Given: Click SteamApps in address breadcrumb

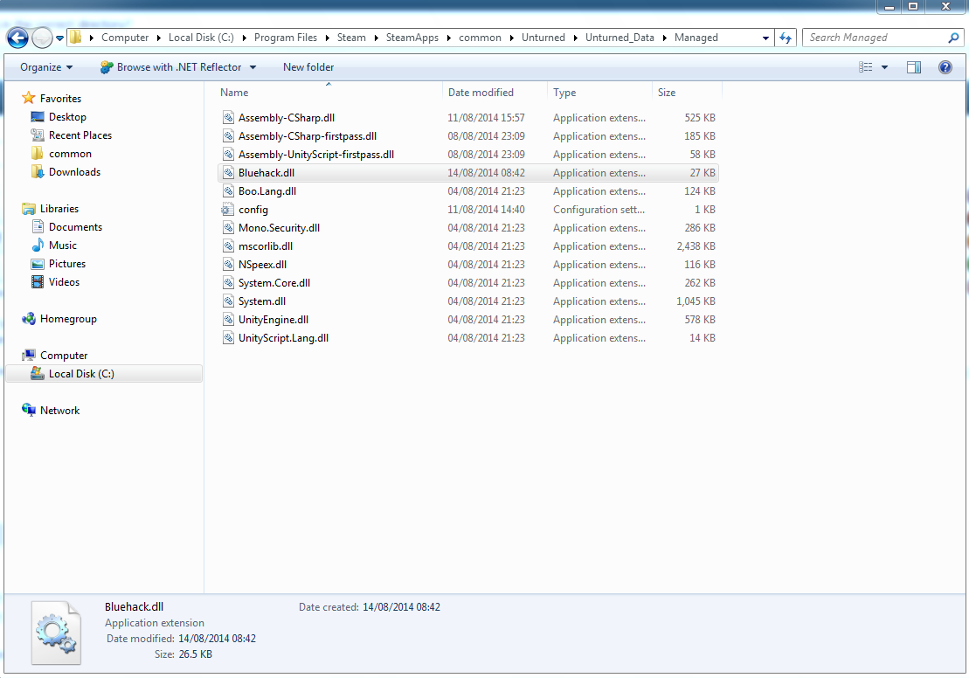Looking at the screenshot, I should tap(412, 38).
